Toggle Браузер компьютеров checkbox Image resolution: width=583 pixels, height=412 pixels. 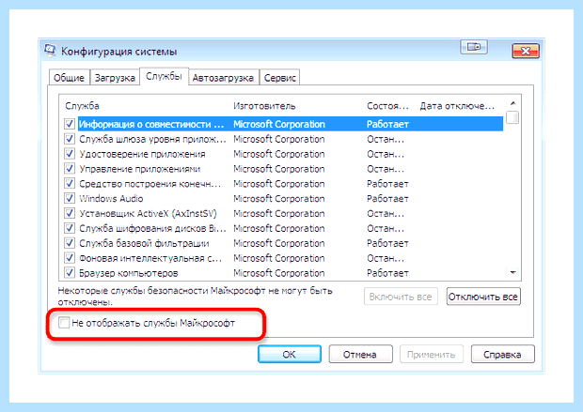pyautogui.click(x=70, y=272)
